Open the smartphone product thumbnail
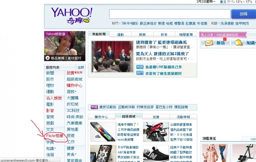256x162 pixels. 103,131
